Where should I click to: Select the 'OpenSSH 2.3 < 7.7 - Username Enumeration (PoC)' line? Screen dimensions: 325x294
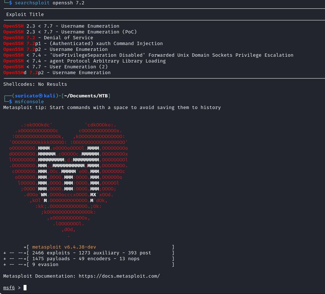70,32
